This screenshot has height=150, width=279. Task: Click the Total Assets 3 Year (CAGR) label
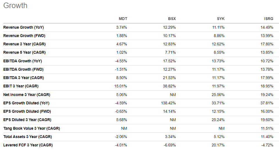click(x=28, y=137)
